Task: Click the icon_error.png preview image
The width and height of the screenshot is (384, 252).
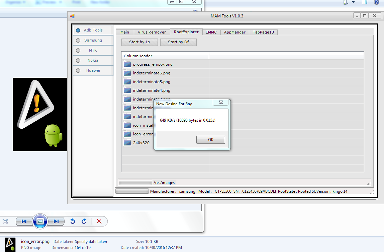Action: [x=40, y=114]
